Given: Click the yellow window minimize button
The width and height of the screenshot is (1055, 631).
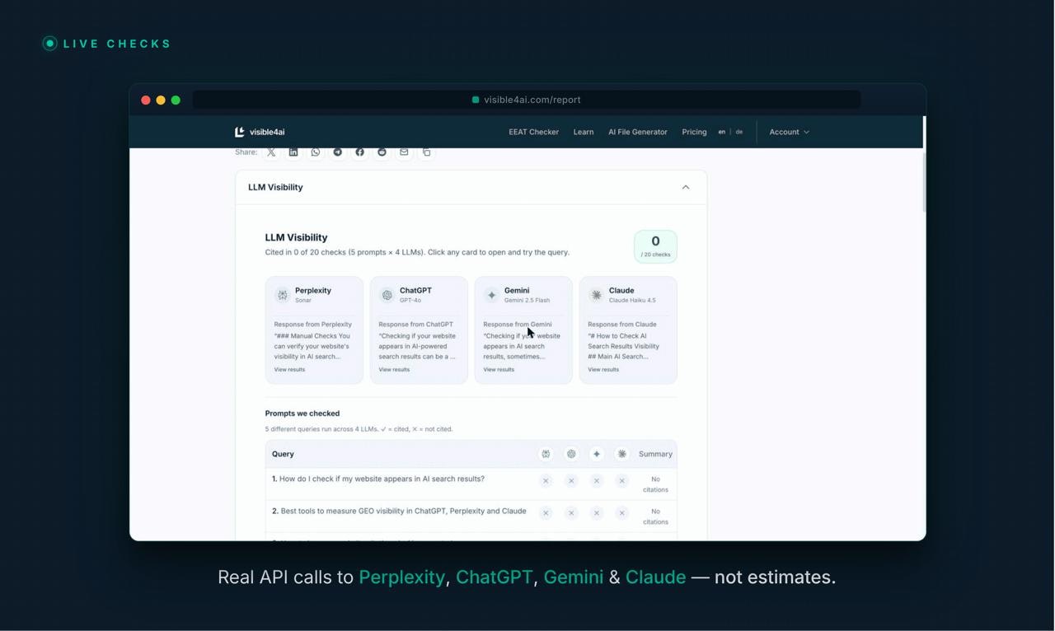Looking at the screenshot, I should coord(161,100).
